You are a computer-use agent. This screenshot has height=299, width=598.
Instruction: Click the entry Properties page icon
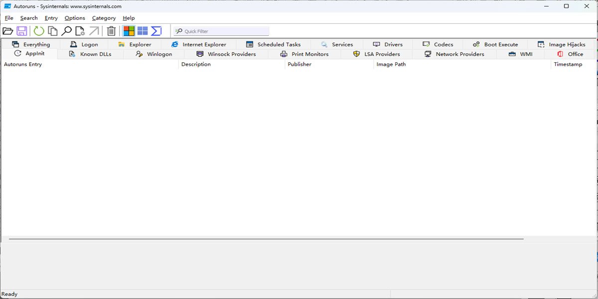click(x=80, y=31)
